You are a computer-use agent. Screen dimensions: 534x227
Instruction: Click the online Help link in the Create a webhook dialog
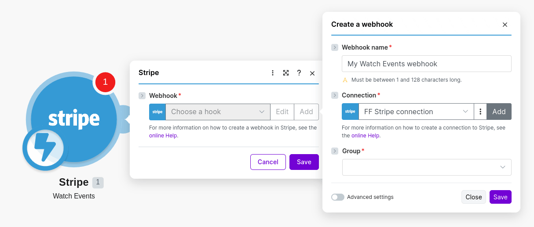click(x=366, y=136)
